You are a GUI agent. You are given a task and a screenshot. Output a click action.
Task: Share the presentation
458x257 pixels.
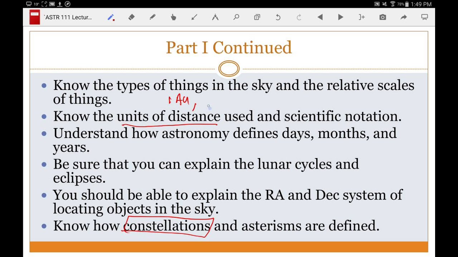pos(404,17)
